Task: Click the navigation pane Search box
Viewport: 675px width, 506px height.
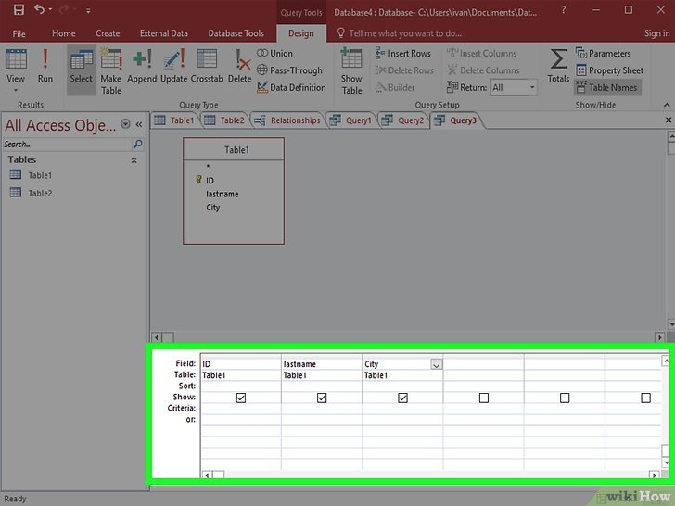Action: (68, 145)
